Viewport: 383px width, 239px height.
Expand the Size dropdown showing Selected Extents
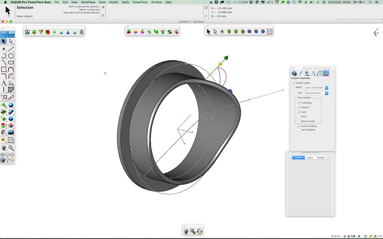(316, 93)
